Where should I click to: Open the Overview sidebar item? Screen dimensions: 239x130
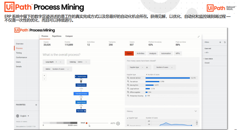tap(20, 44)
